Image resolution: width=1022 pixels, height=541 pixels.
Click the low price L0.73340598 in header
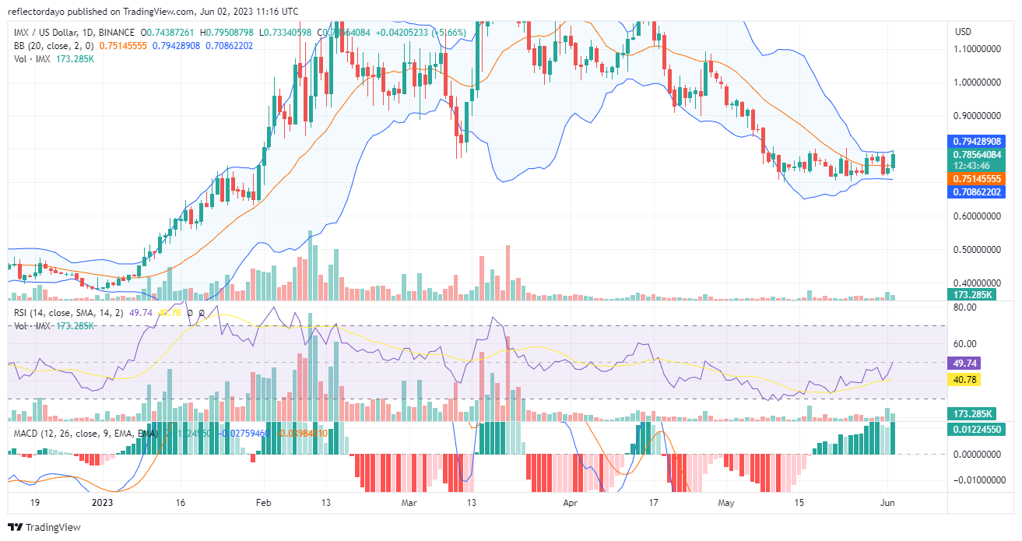pyautogui.click(x=285, y=31)
